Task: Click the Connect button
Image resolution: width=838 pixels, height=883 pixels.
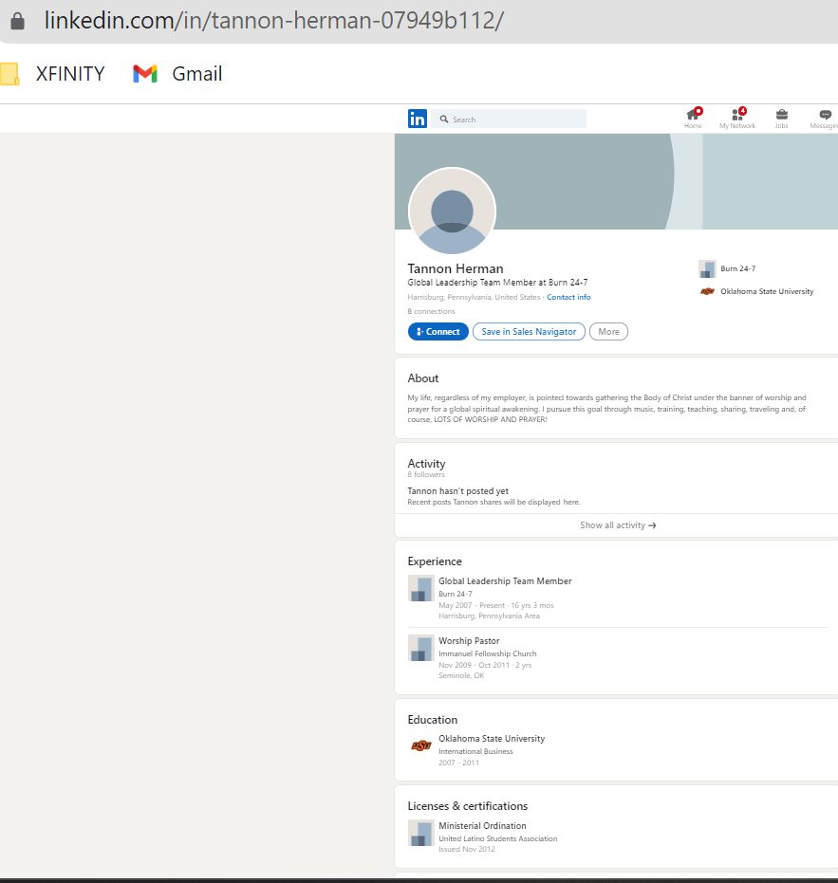Action: (x=438, y=332)
